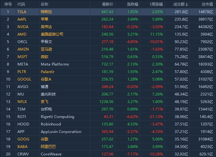Click the Palantir stock name

pyautogui.click(x=48, y=72)
